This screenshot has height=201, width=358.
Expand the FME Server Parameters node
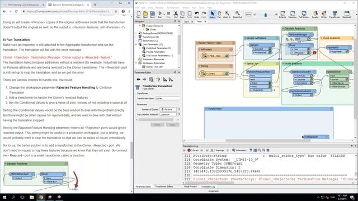coord(140,56)
